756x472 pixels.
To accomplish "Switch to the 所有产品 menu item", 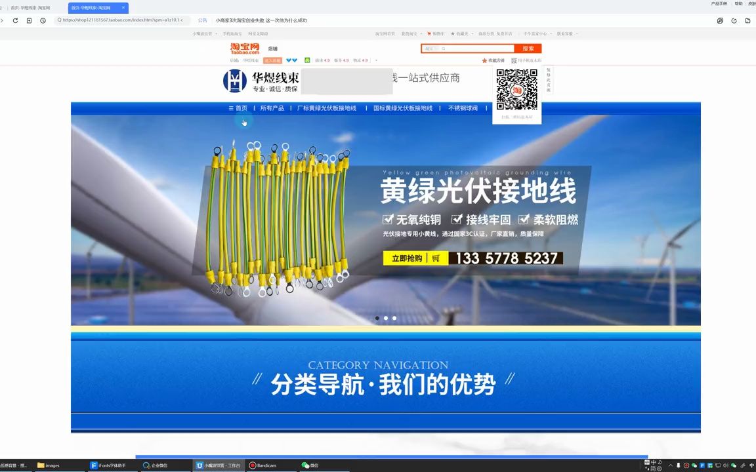I will coord(271,108).
